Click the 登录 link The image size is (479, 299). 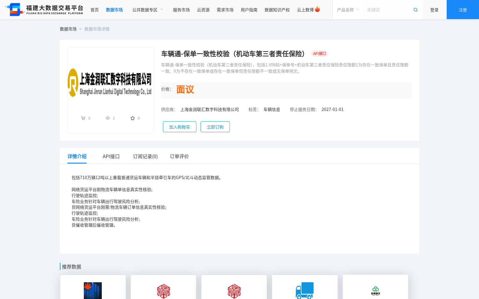434,10
